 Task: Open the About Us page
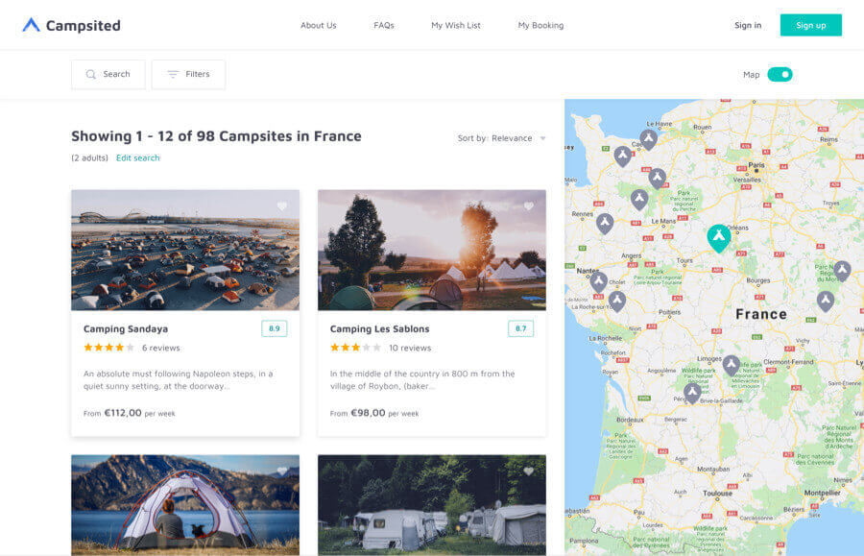(x=318, y=25)
